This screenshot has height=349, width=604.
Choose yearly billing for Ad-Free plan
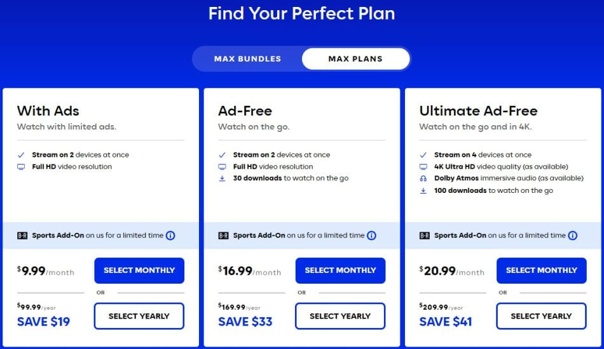(340, 316)
